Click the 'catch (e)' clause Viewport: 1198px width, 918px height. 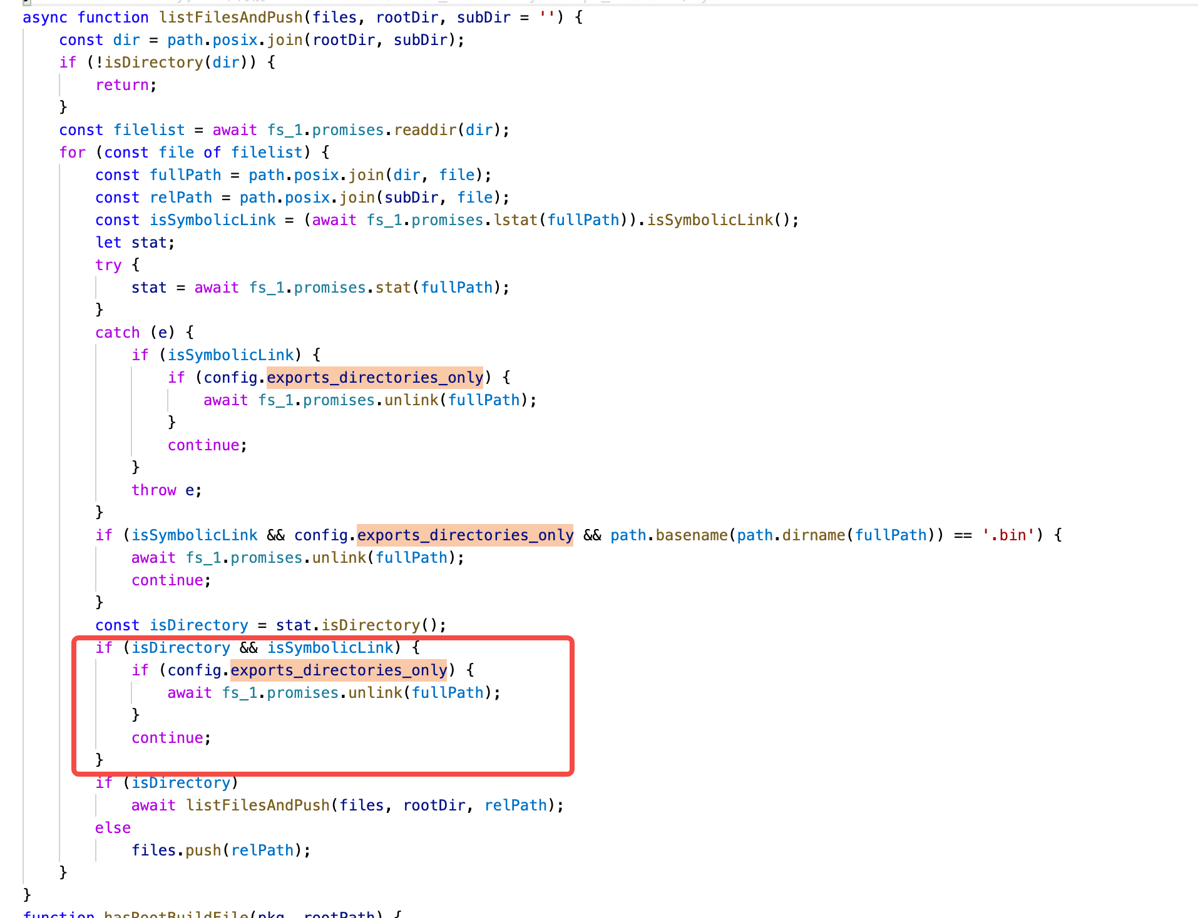tap(135, 333)
